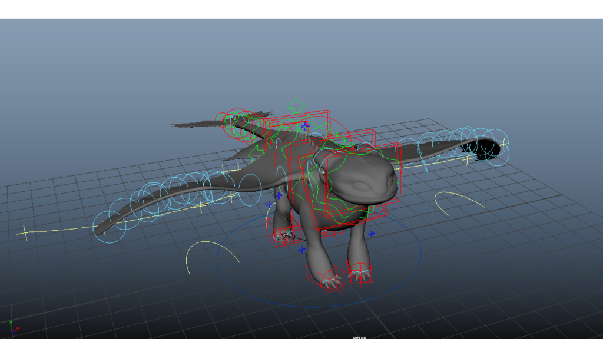Pick the lowest blue cross locator between the legs
This screenshot has width=603, height=339.
click(302, 250)
